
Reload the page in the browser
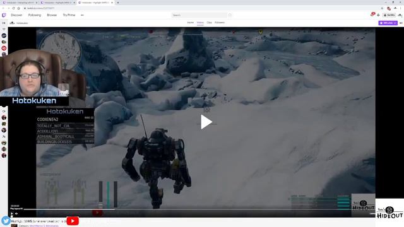pyautogui.click(x=13, y=8)
